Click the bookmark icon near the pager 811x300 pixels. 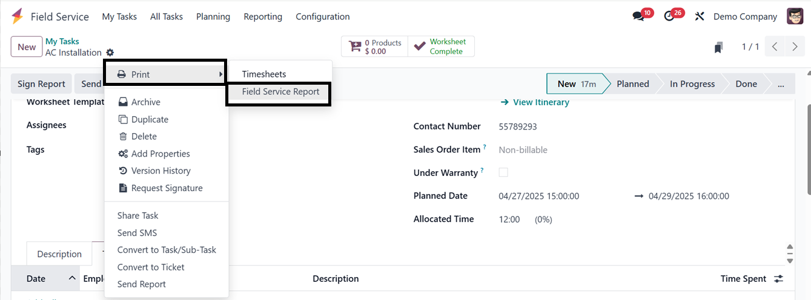coord(719,47)
